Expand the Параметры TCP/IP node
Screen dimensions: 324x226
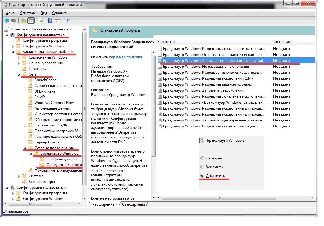click(x=25, y=125)
